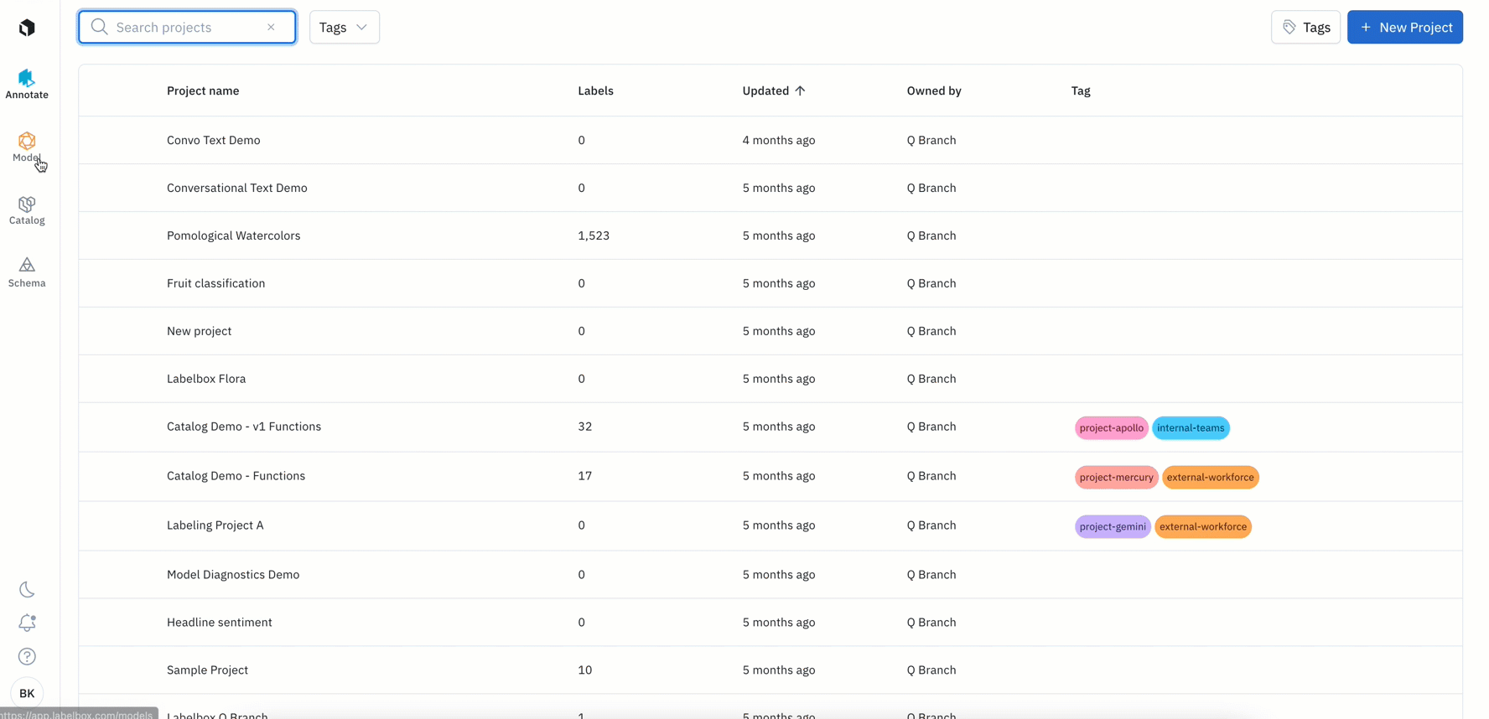
Task: Sort by Labels column header
Action: [x=595, y=91]
